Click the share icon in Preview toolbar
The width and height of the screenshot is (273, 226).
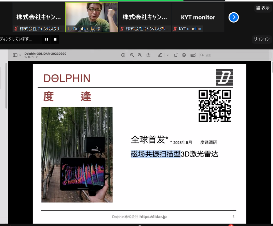[149, 55]
